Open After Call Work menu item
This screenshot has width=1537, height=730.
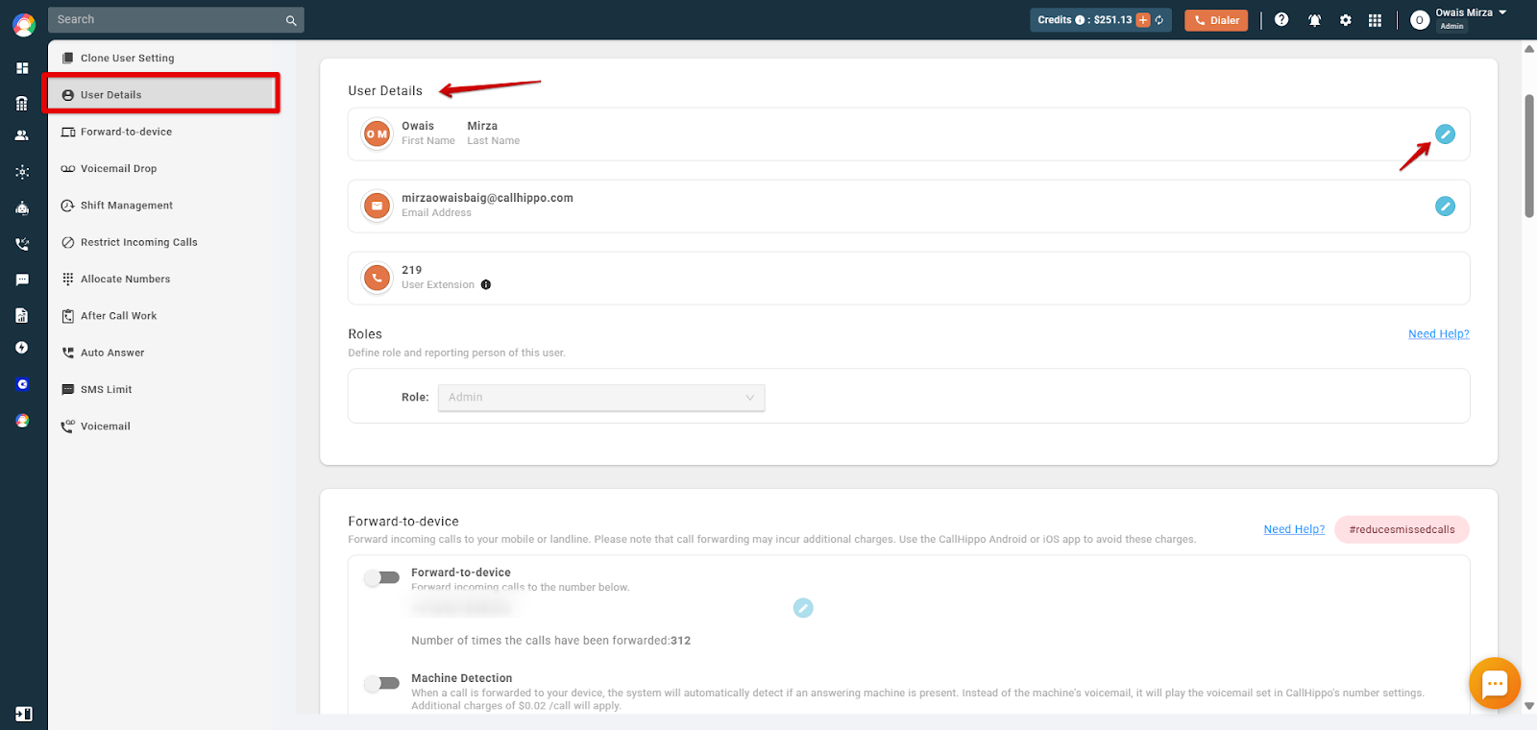pyautogui.click(x=163, y=316)
